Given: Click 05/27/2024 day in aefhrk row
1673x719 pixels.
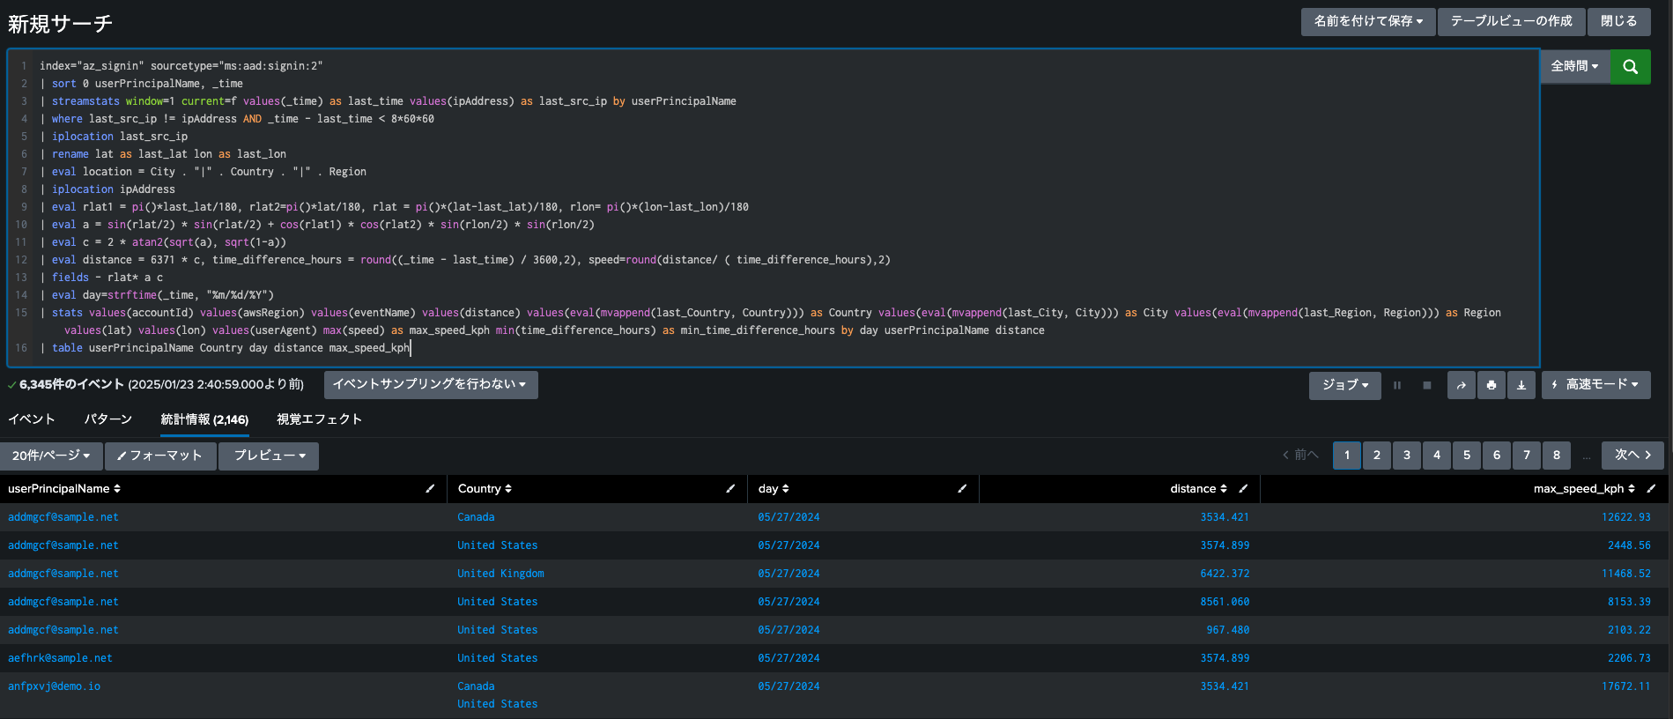Looking at the screenshot, I should pyautogui.click(x=788, y=658).
